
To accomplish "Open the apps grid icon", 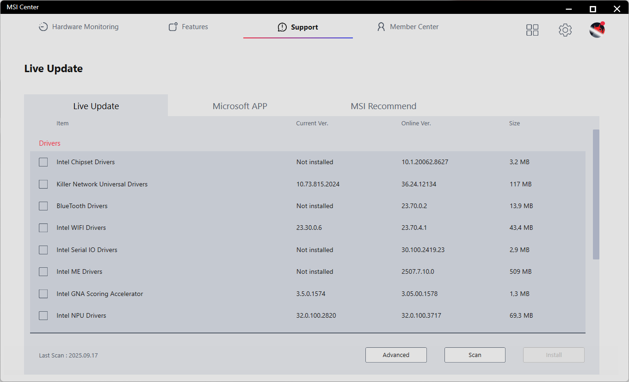I will pos(532,30).
